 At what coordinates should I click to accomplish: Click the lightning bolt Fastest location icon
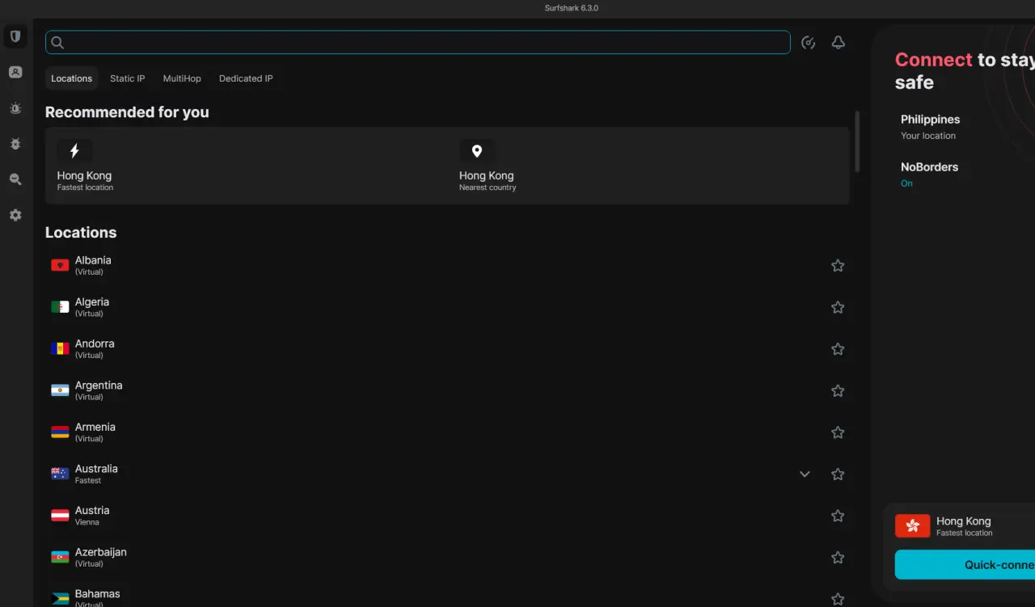[x=74, y=151]
